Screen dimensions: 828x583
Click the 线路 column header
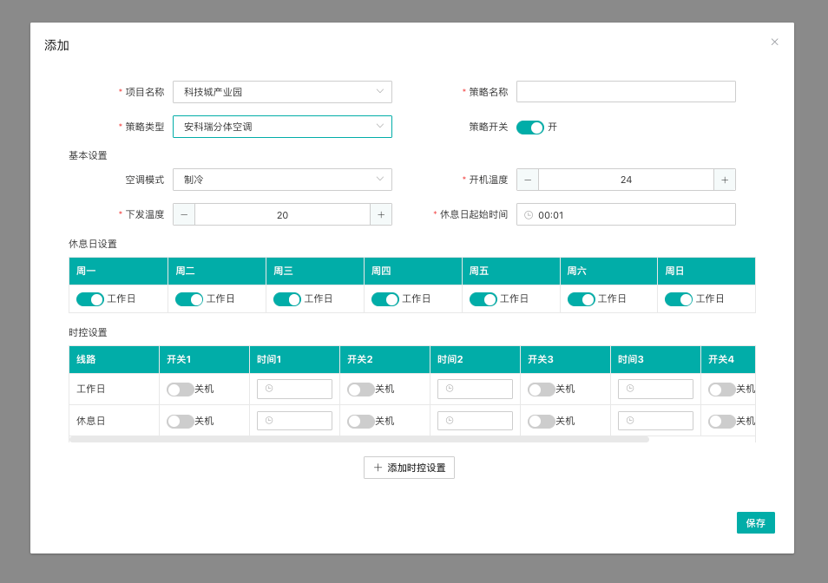click(114, 359)
